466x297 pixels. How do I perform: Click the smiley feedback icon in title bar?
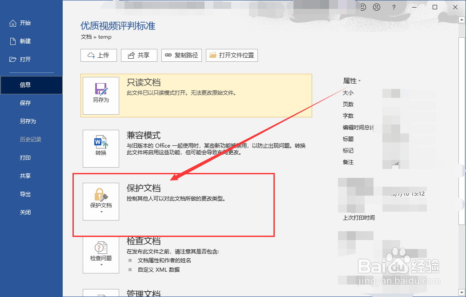click(362, 7)
